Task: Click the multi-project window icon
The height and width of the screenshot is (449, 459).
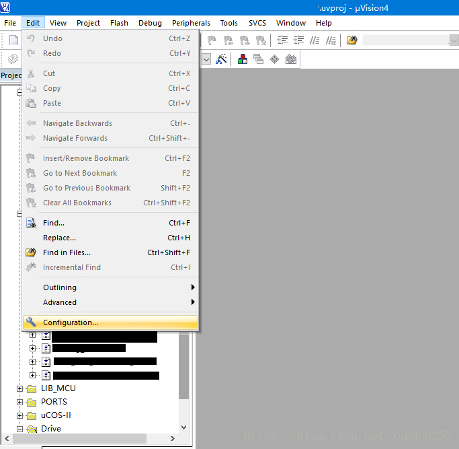Action: [x=258, y=59]
